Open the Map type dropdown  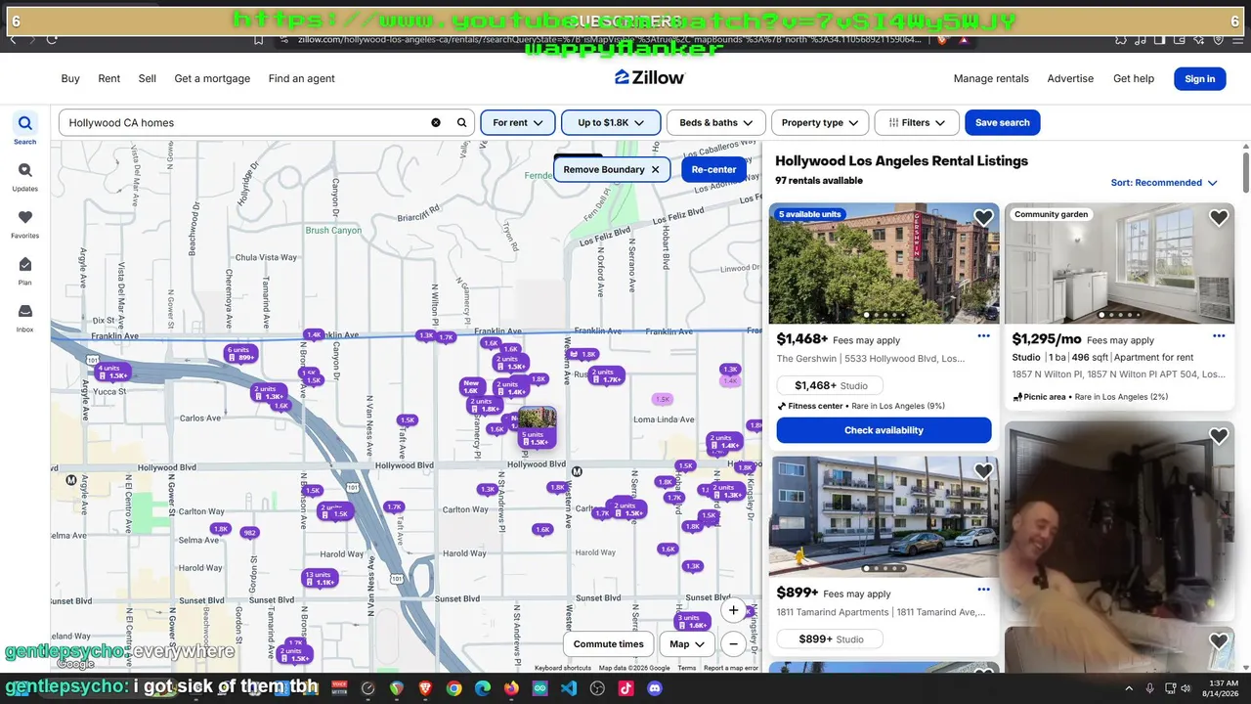tap(687, 644)
